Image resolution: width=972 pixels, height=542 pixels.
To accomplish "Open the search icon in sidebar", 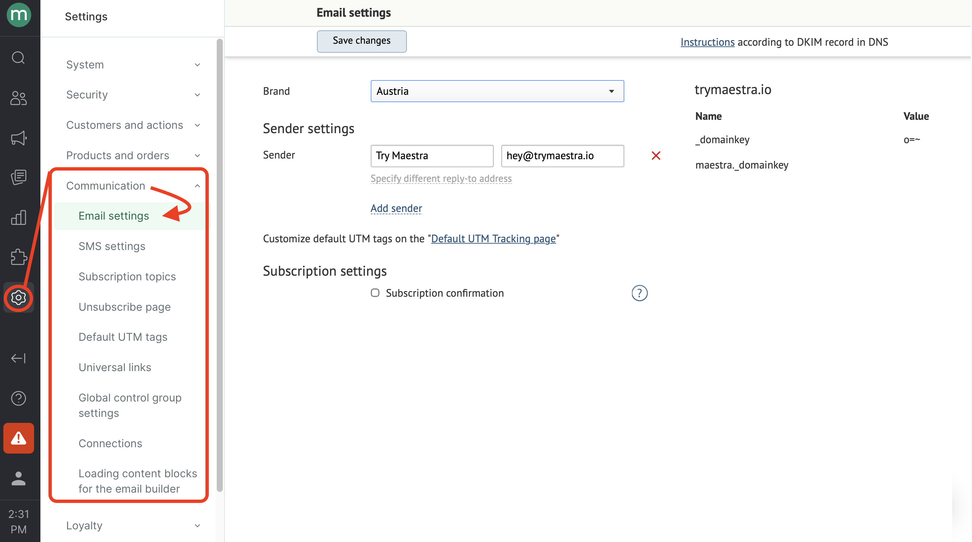I will [18, 58].
